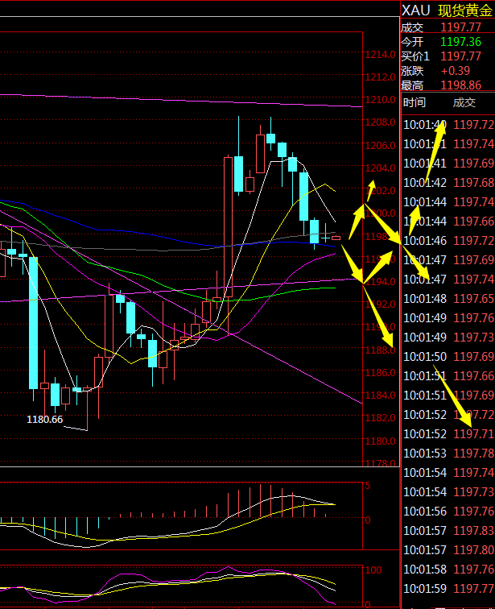495x609 pixels.
Task: Select price 1197.71 at 10:01:52
Action: [474, 433]
